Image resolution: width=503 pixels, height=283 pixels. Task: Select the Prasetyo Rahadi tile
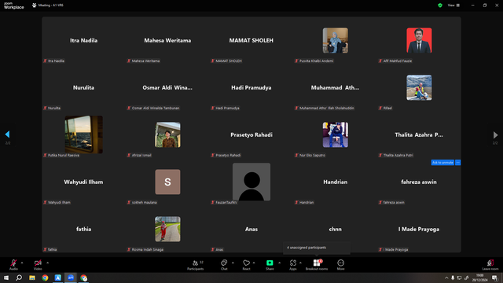[251, 134]
